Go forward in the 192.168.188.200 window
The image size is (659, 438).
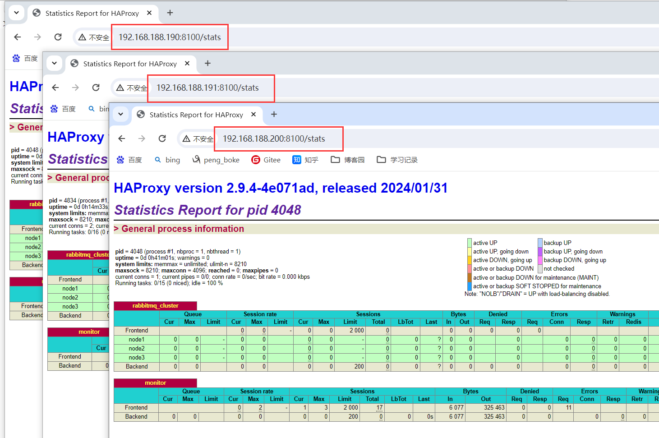(x=142, y=138)
